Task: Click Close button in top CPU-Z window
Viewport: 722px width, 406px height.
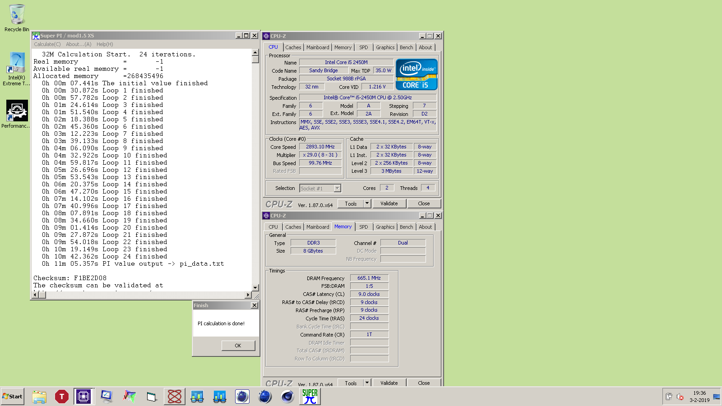Action: click(424, 203)
